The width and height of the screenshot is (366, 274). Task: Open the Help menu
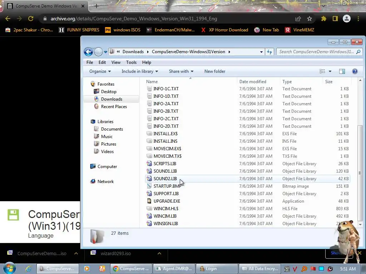coord(147,62)
